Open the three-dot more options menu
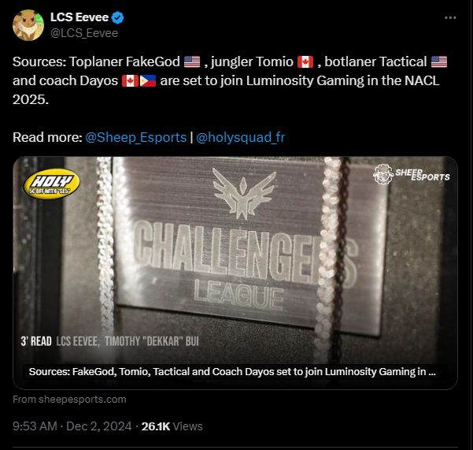Screen dimensions: 473x450 click(450, 18)
